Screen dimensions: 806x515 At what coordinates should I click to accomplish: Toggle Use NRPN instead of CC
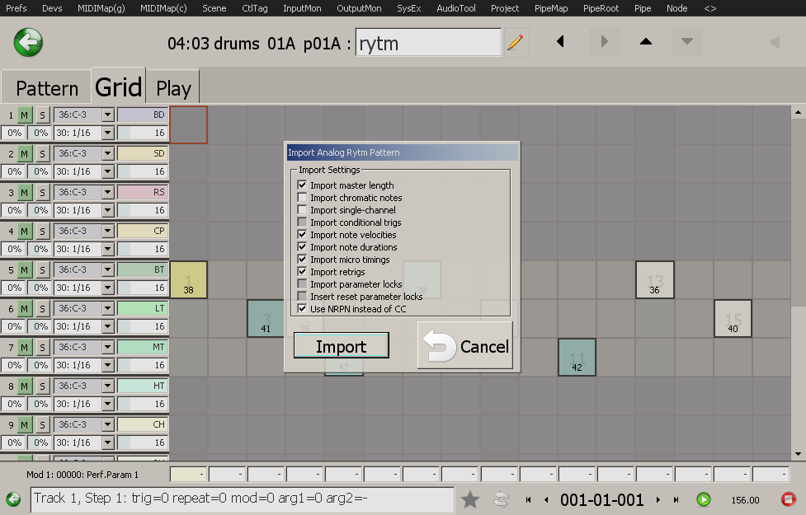pos(303,309)
